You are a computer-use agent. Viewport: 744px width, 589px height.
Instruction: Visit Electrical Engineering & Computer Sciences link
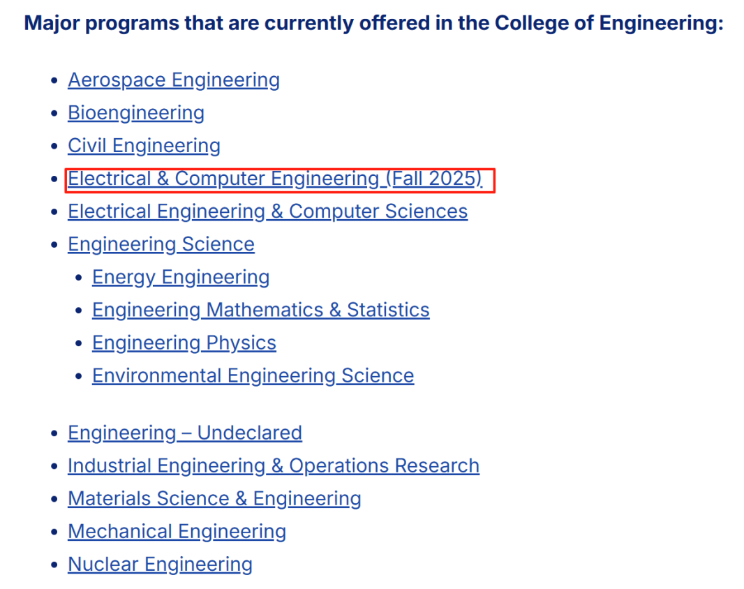267,211
